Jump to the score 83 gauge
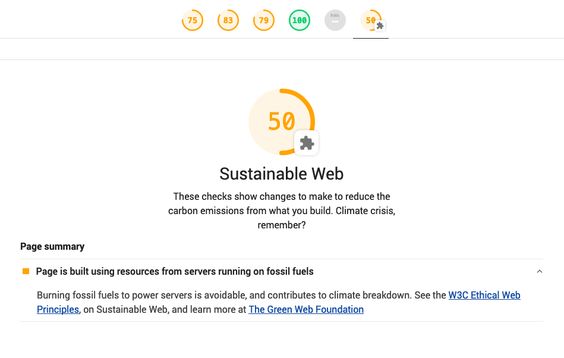This screenshot has width=564, height=358. [x=228, y=20]
